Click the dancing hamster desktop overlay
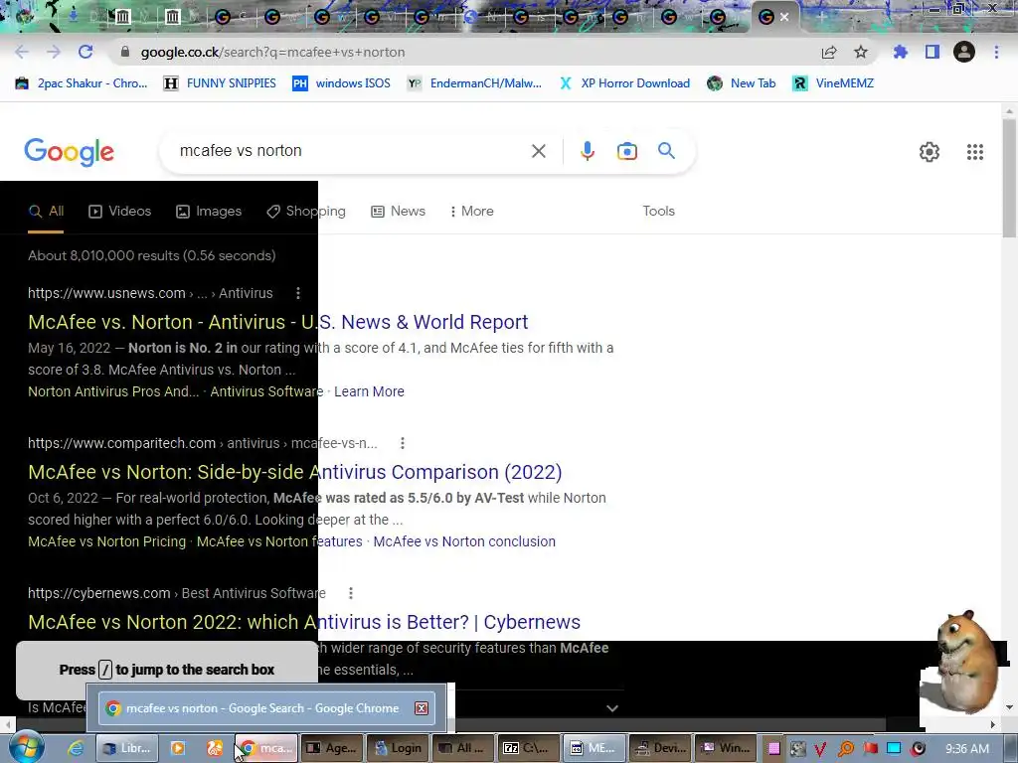Viewport: 1018px width, 763px height. coord(965,665)
